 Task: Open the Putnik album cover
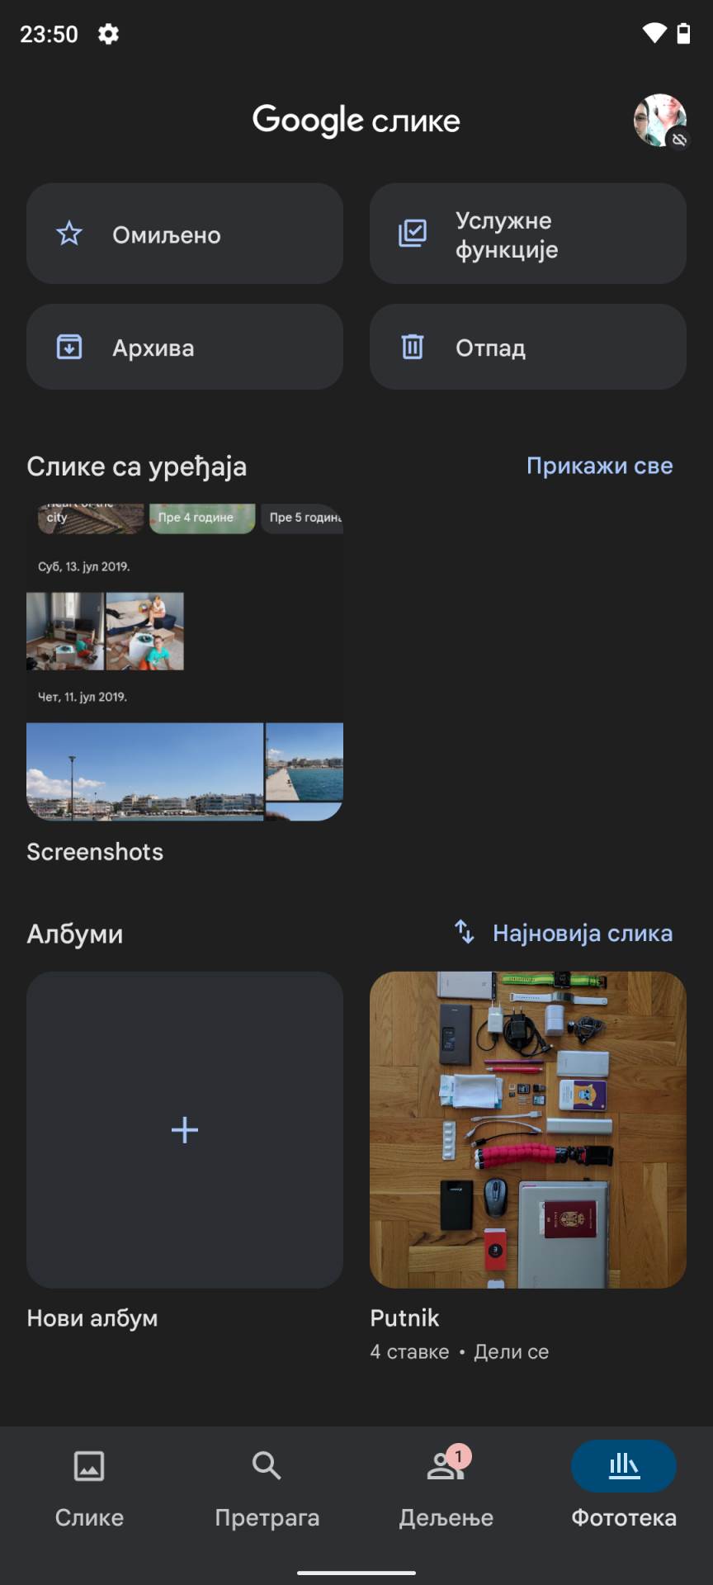click(x=528, y=1129)
